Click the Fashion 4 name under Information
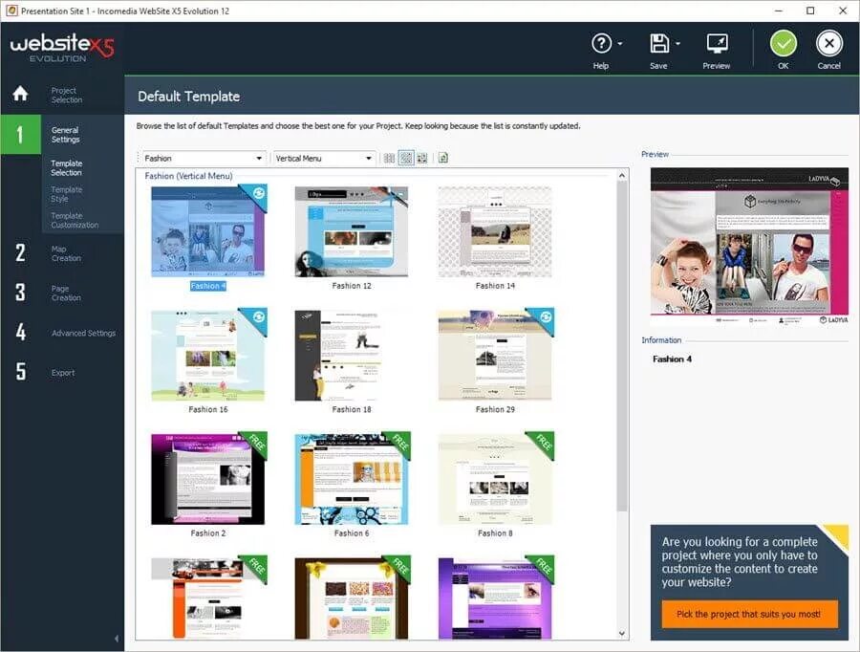The width and height of the screenshot is (860, 652). [x=672, y=359]
